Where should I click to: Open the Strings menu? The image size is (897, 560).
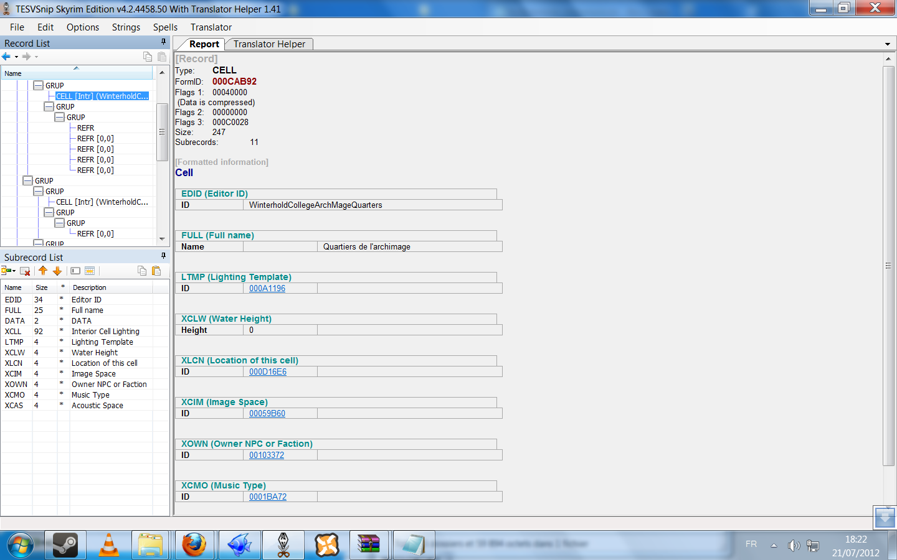click(126, 27)
